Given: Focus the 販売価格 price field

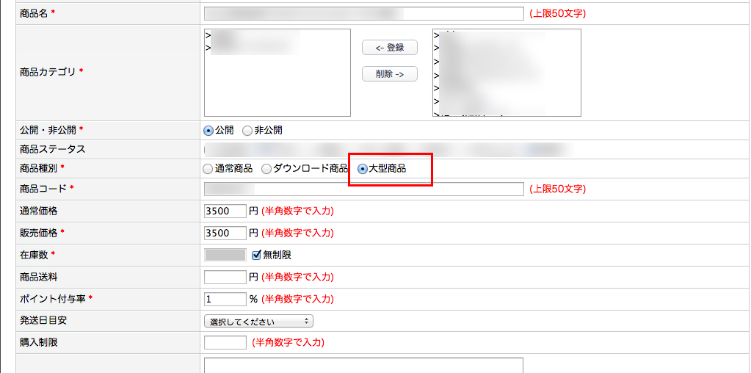Looking at the screenshot, I should (225, 233).
